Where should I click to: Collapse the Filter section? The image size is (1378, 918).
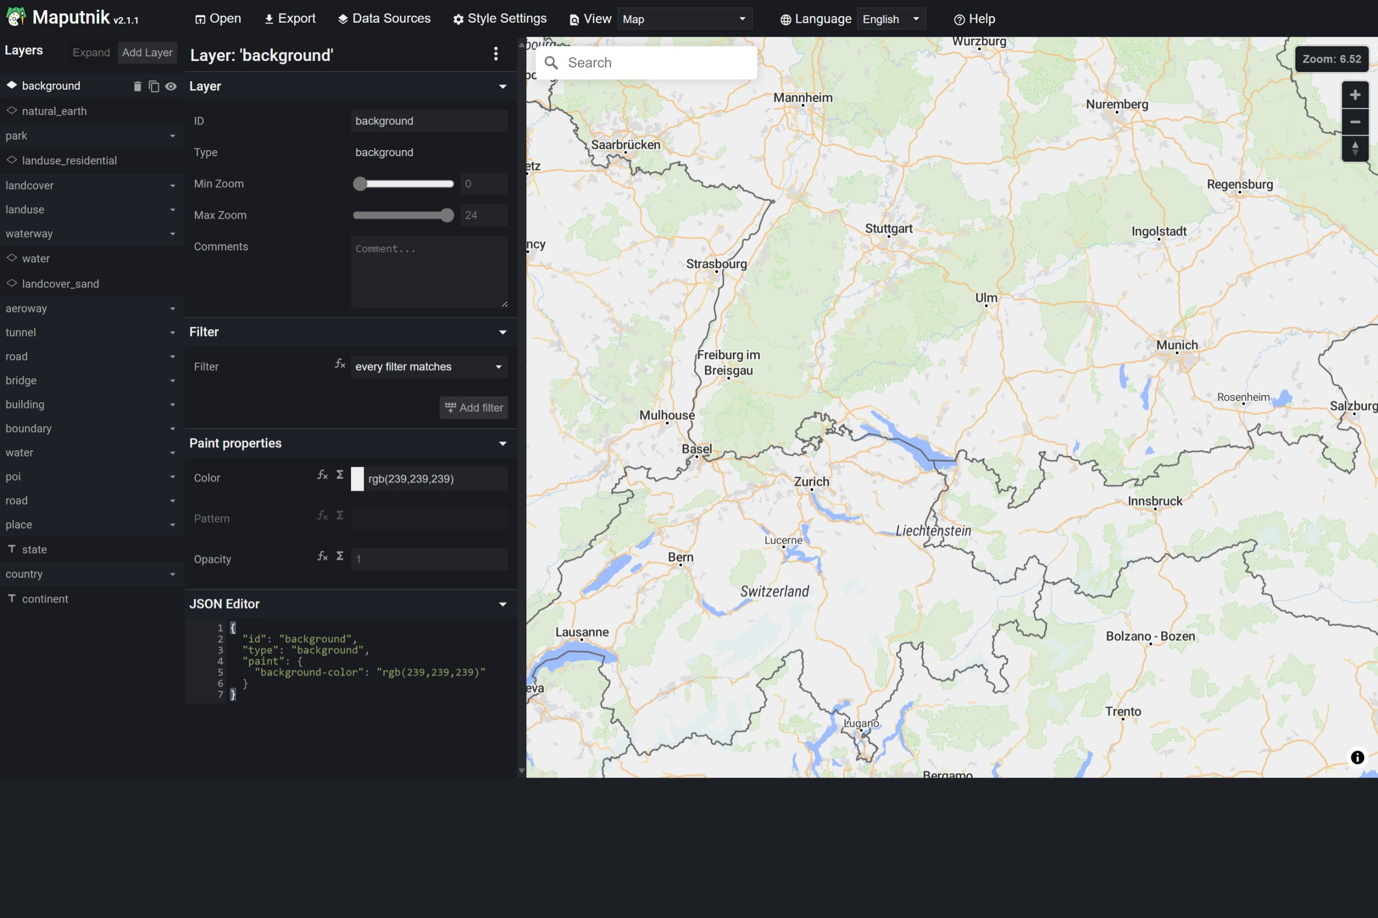[x=501, y=331]
